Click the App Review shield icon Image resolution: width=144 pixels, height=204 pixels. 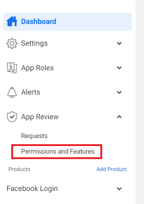pyautogui.click(x=12, y=117)
